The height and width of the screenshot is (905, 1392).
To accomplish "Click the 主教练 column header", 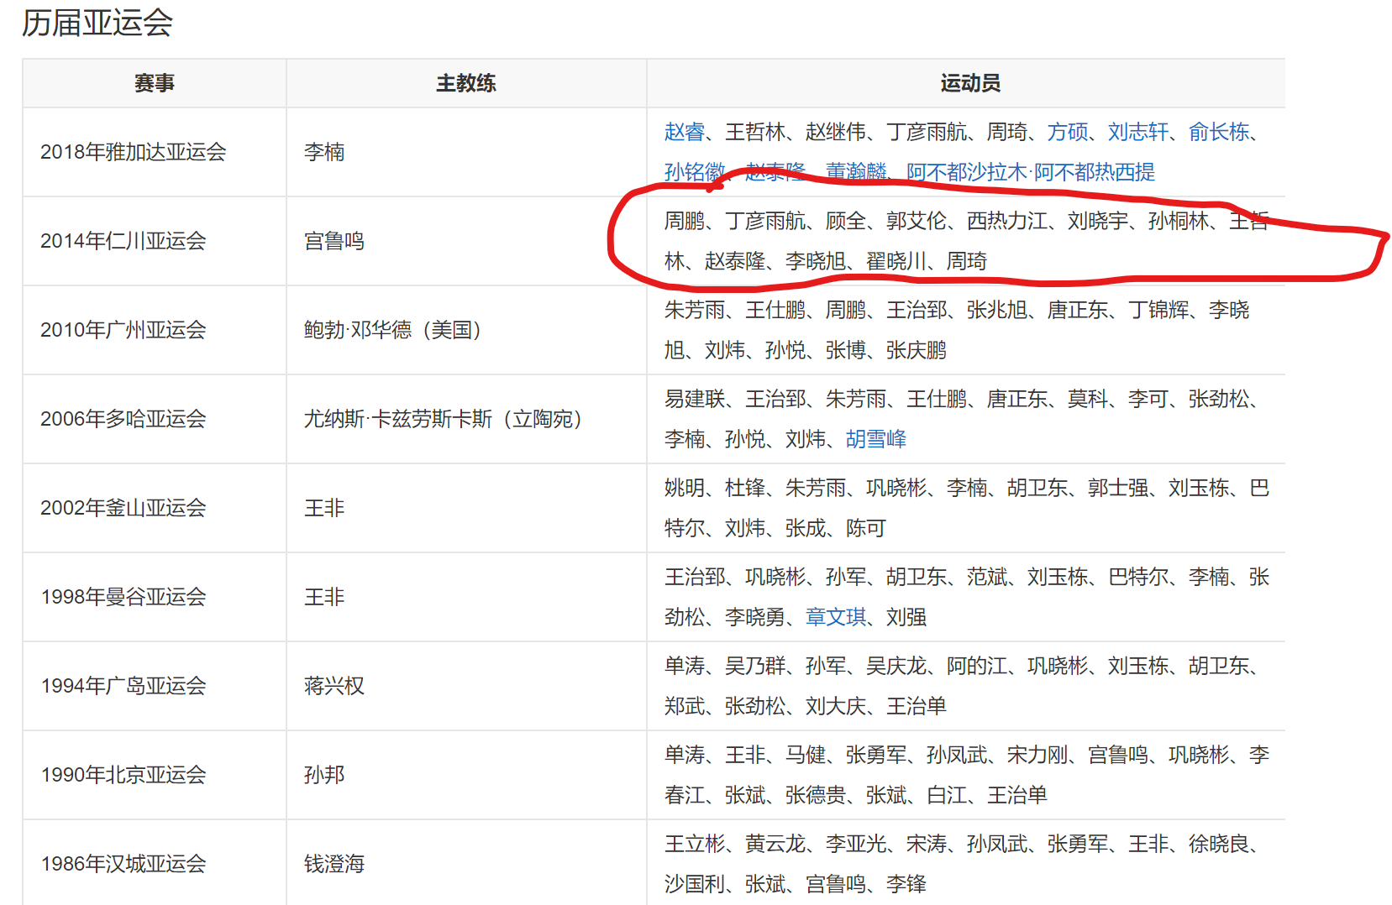I will [466, 83].
